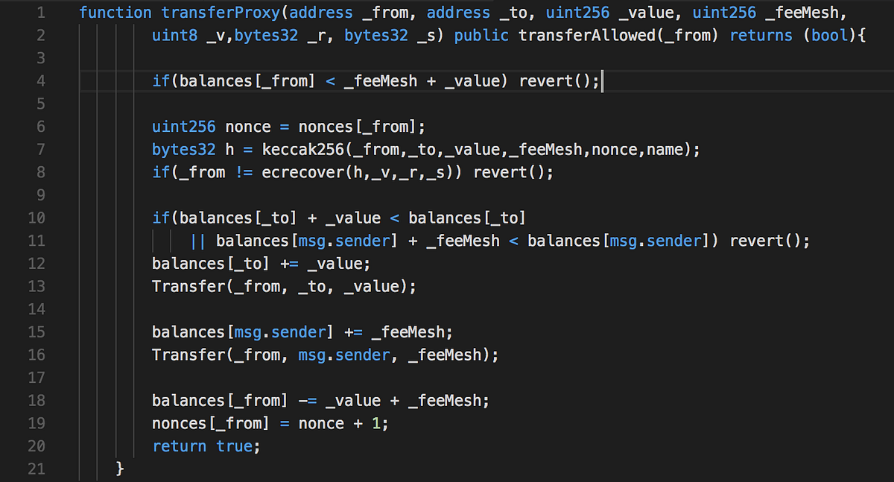Image resolution: width=894 pixels, height=482 pixels.
Task: Click 'return true;' on line 20
Action: (x=207, y=446)
